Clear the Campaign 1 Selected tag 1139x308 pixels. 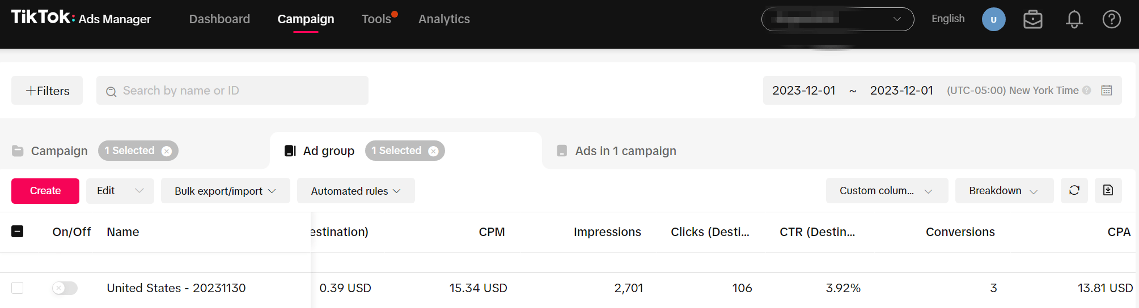(167, 151)
